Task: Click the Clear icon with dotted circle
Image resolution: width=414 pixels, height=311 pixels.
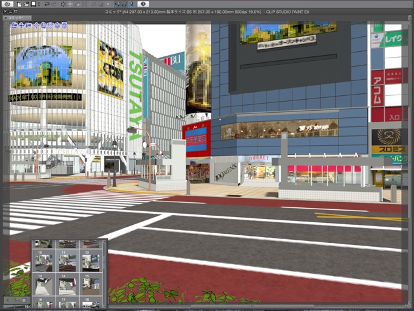Action: click(x=63, y=5)
